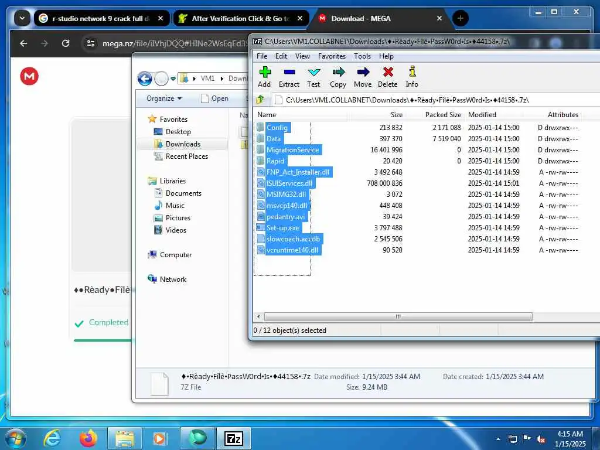The image size is (600, 450).
Task: Click VM1 in the Explorer breadcrumb
Action: pos(207,79)
